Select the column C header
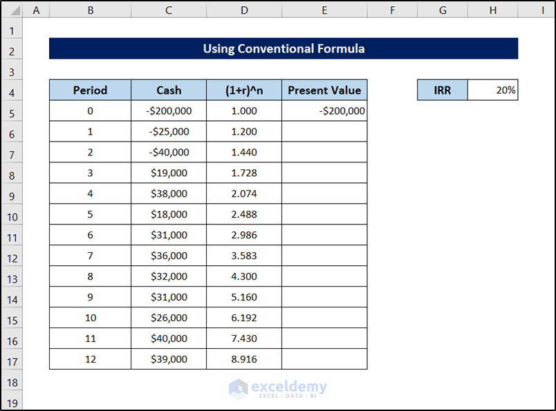Image resolution: width=556 pixels, height=411 pixels. pyautogui.click(x=169, y=10)
